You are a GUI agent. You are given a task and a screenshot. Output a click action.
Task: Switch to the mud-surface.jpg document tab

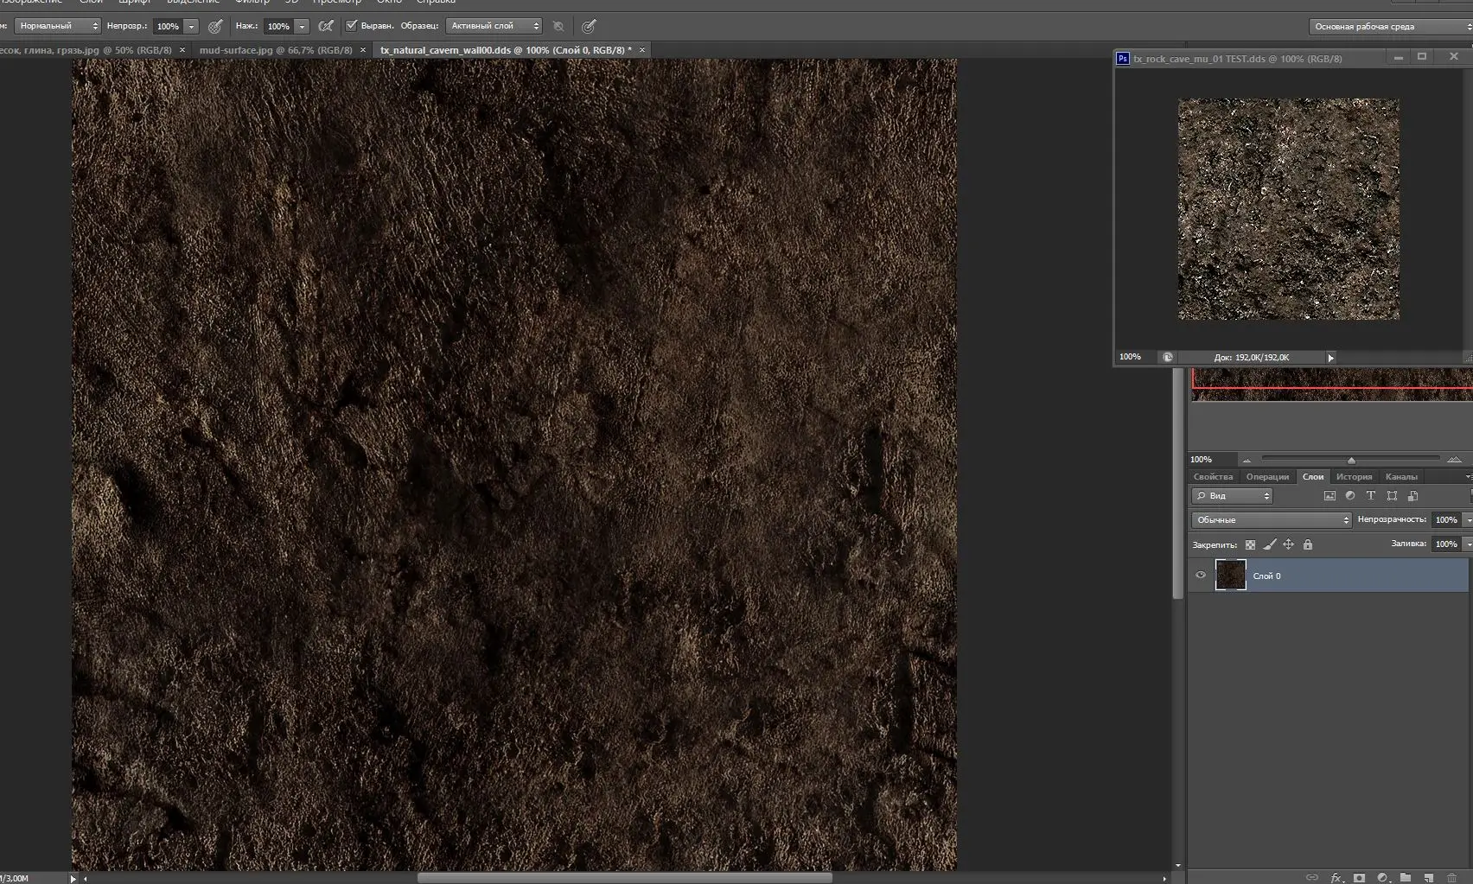[x=276, y=50]
